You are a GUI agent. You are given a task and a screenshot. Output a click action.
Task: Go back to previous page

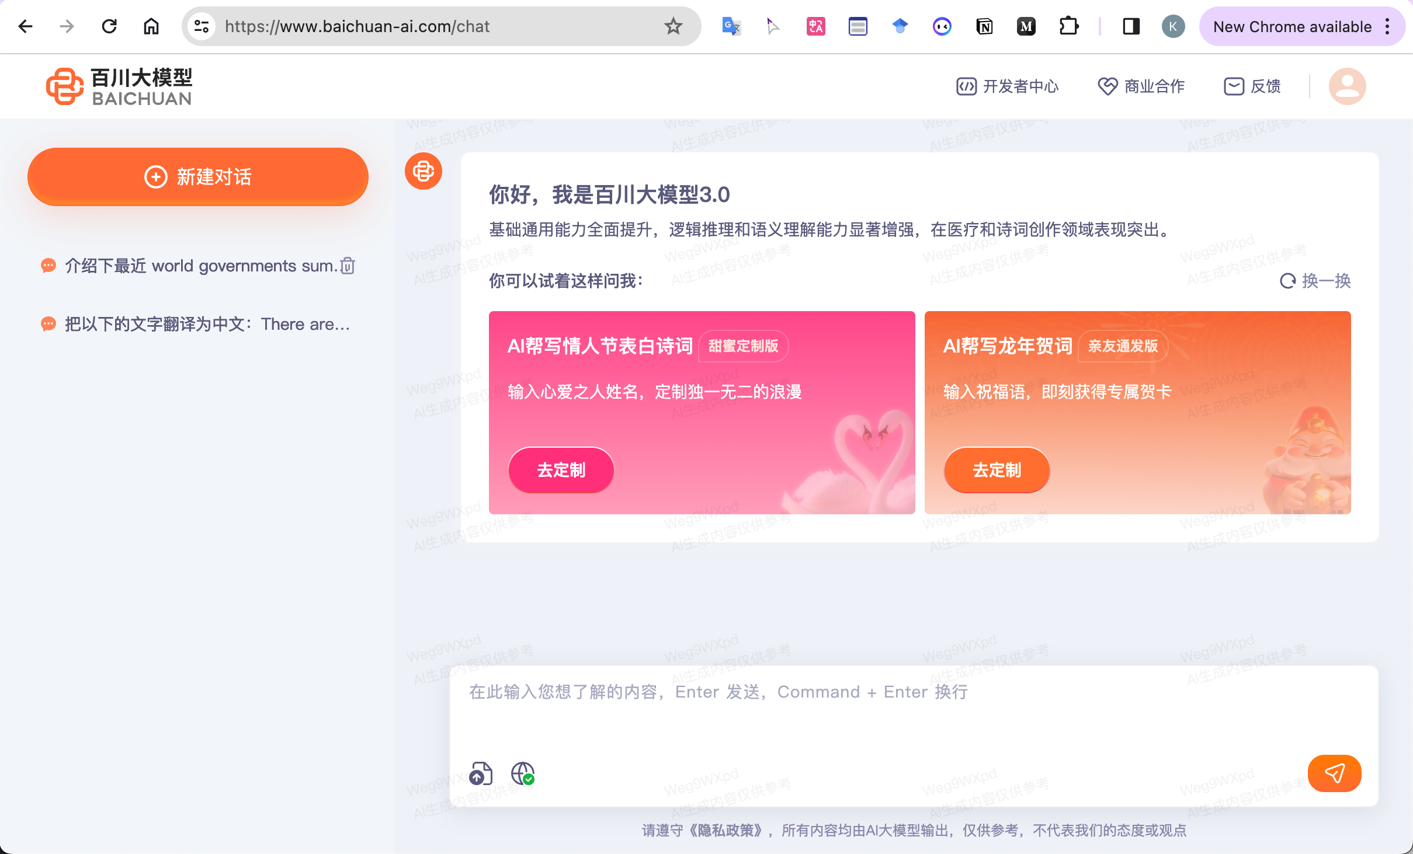(x=25, y=26)
